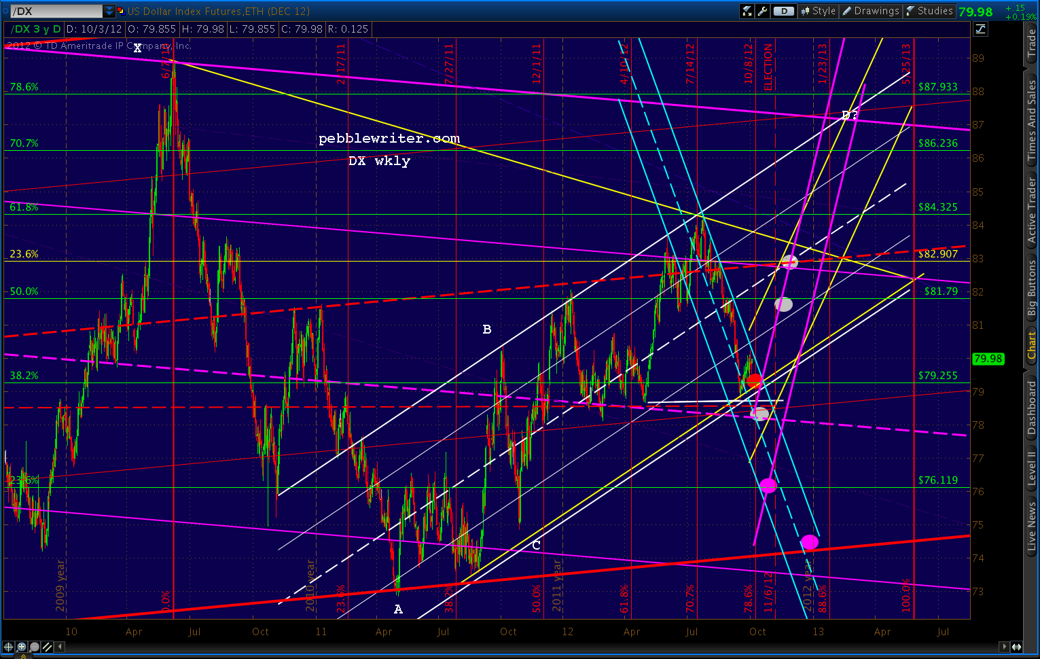
Task: Click the 'B' wave label
Action: coord(486,329)
